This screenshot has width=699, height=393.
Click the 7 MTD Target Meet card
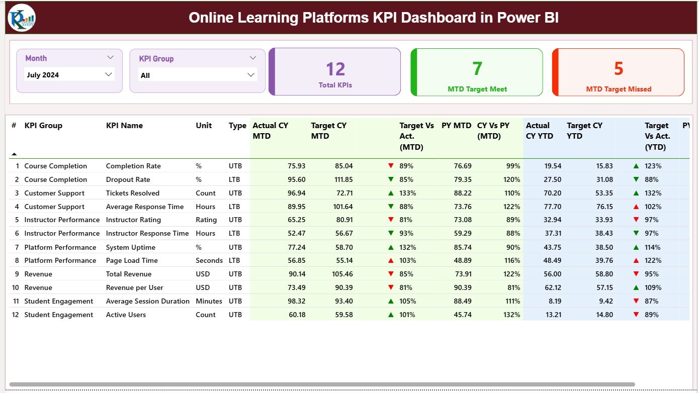pyautogui.click(x=476, y=71)
